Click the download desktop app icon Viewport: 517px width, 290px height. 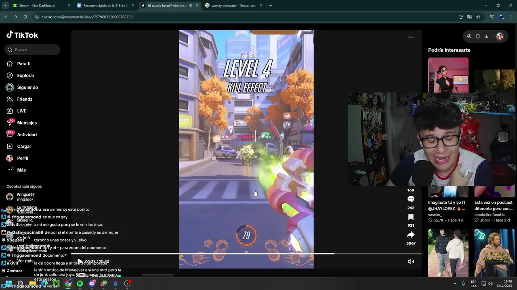click(x=486, y=36)
